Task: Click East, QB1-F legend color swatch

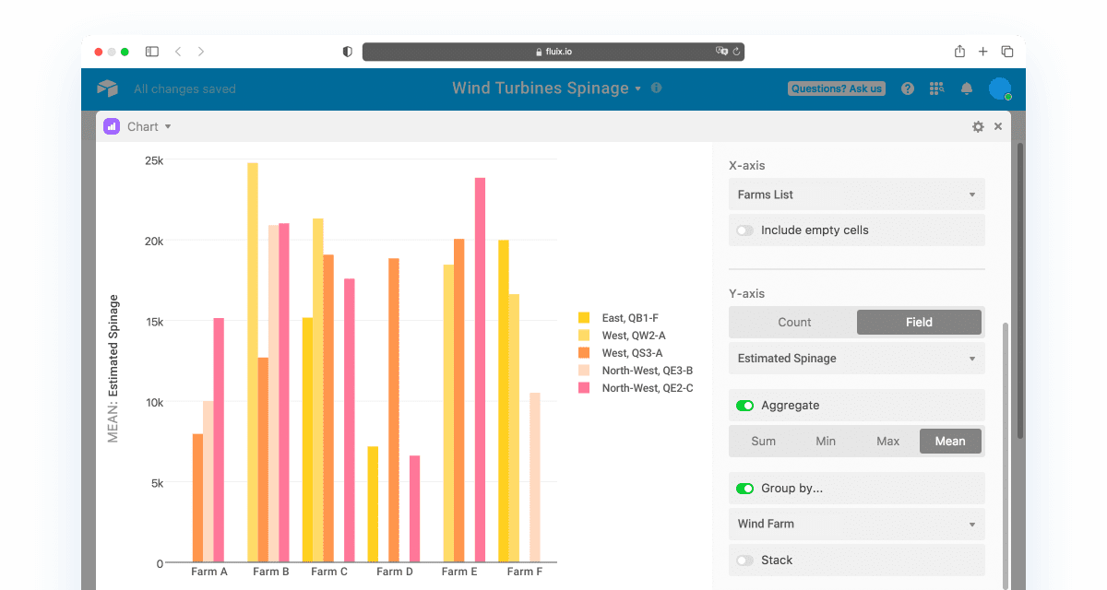Action: [584, 318]
